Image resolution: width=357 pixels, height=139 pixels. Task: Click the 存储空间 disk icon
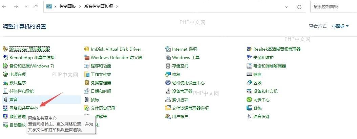click(168, 66)
